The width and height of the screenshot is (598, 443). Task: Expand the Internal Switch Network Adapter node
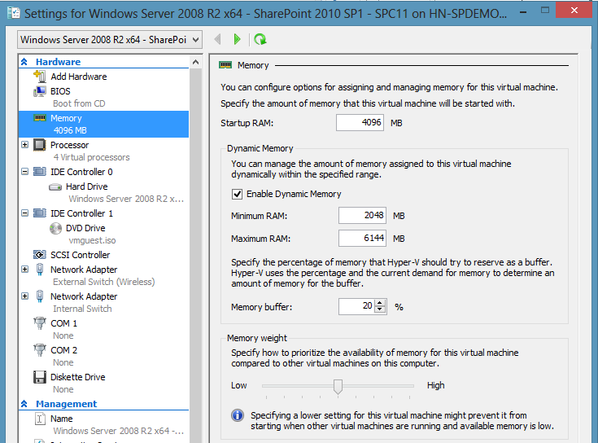tap(24, 296)
